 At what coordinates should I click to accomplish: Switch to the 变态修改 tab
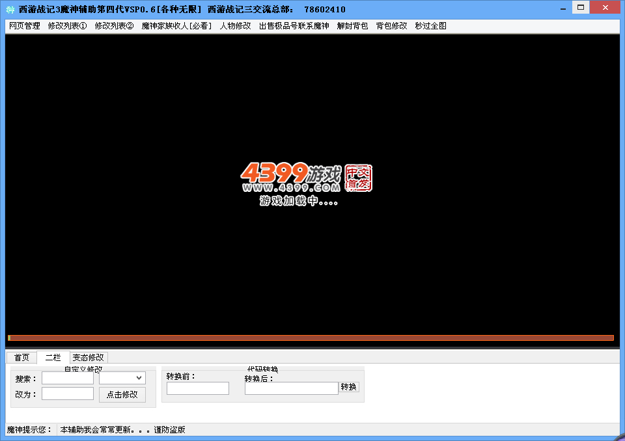pyautogui.click(x=88, y=358)
